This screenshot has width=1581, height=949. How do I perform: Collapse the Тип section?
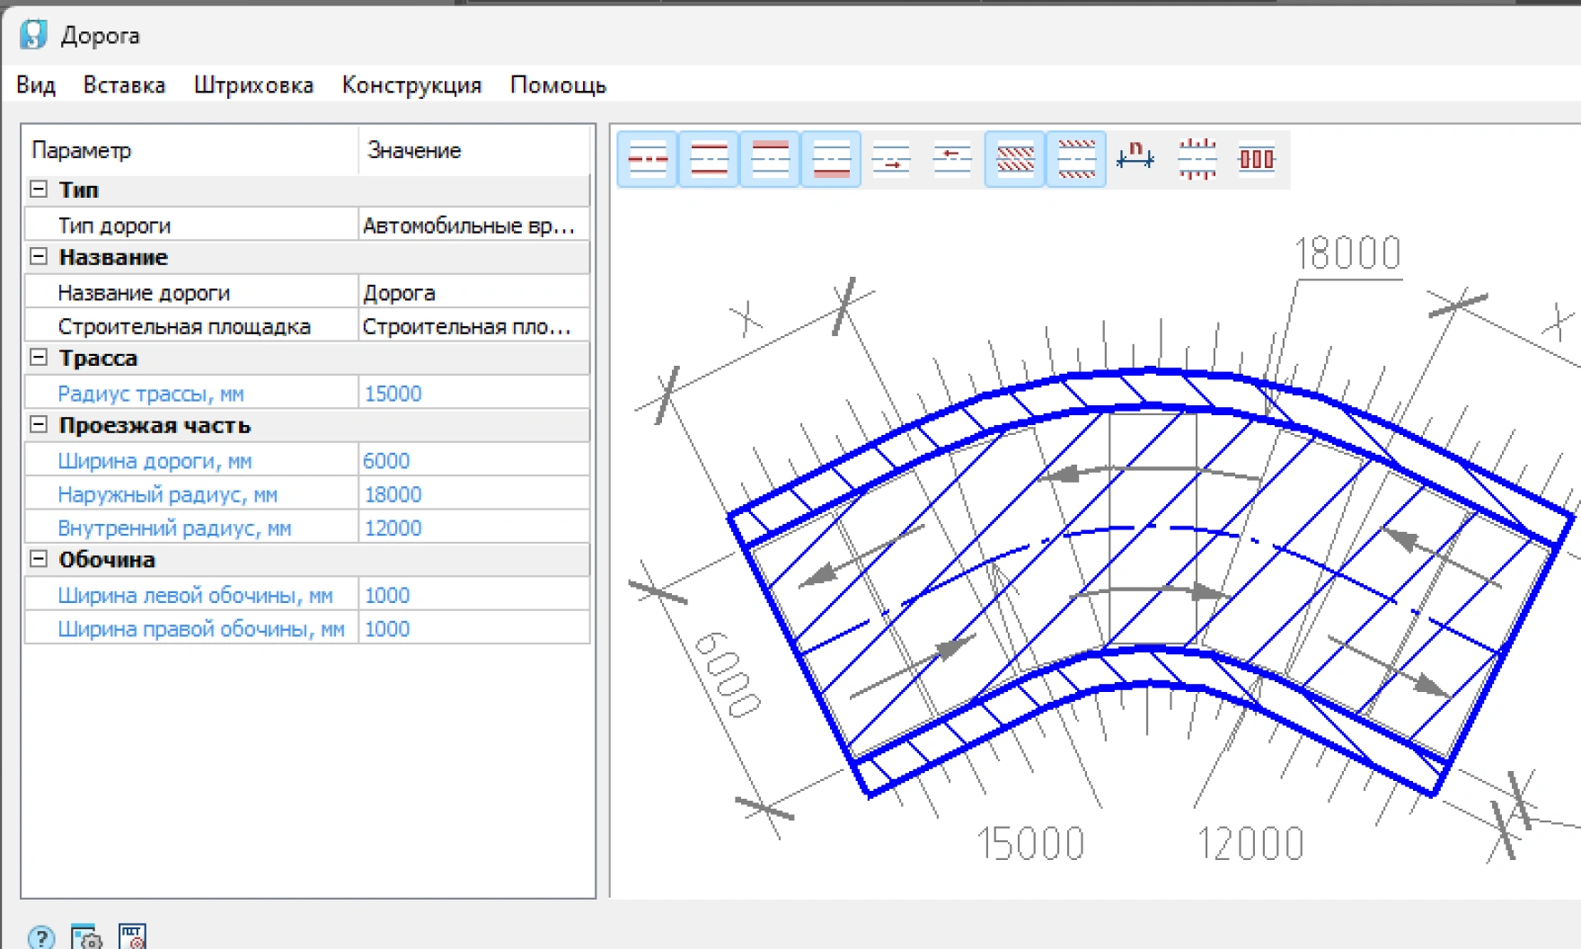[x=39, y=190]
